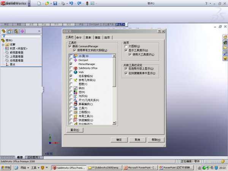Toggle 在选取内容上显示 checkbox
228x171 pixels.
pos(126,68)
